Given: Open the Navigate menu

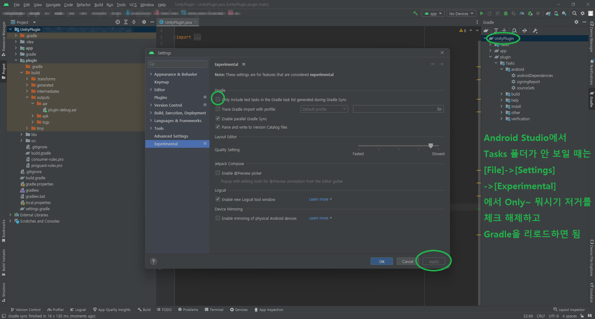Looking at the screenshot, I should pos(53,5).
